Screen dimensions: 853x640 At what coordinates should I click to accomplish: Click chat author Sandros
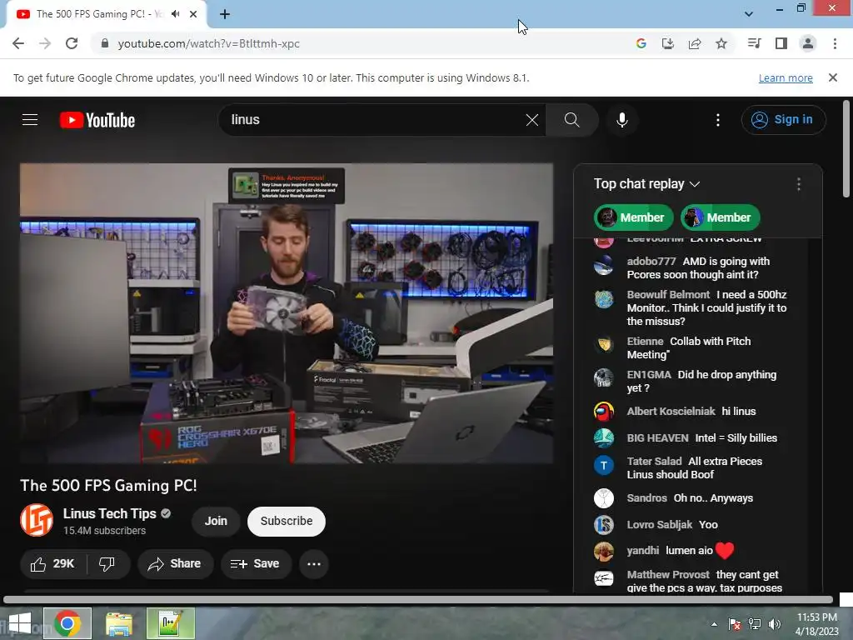pyautogui.click(x=646, y=498)
